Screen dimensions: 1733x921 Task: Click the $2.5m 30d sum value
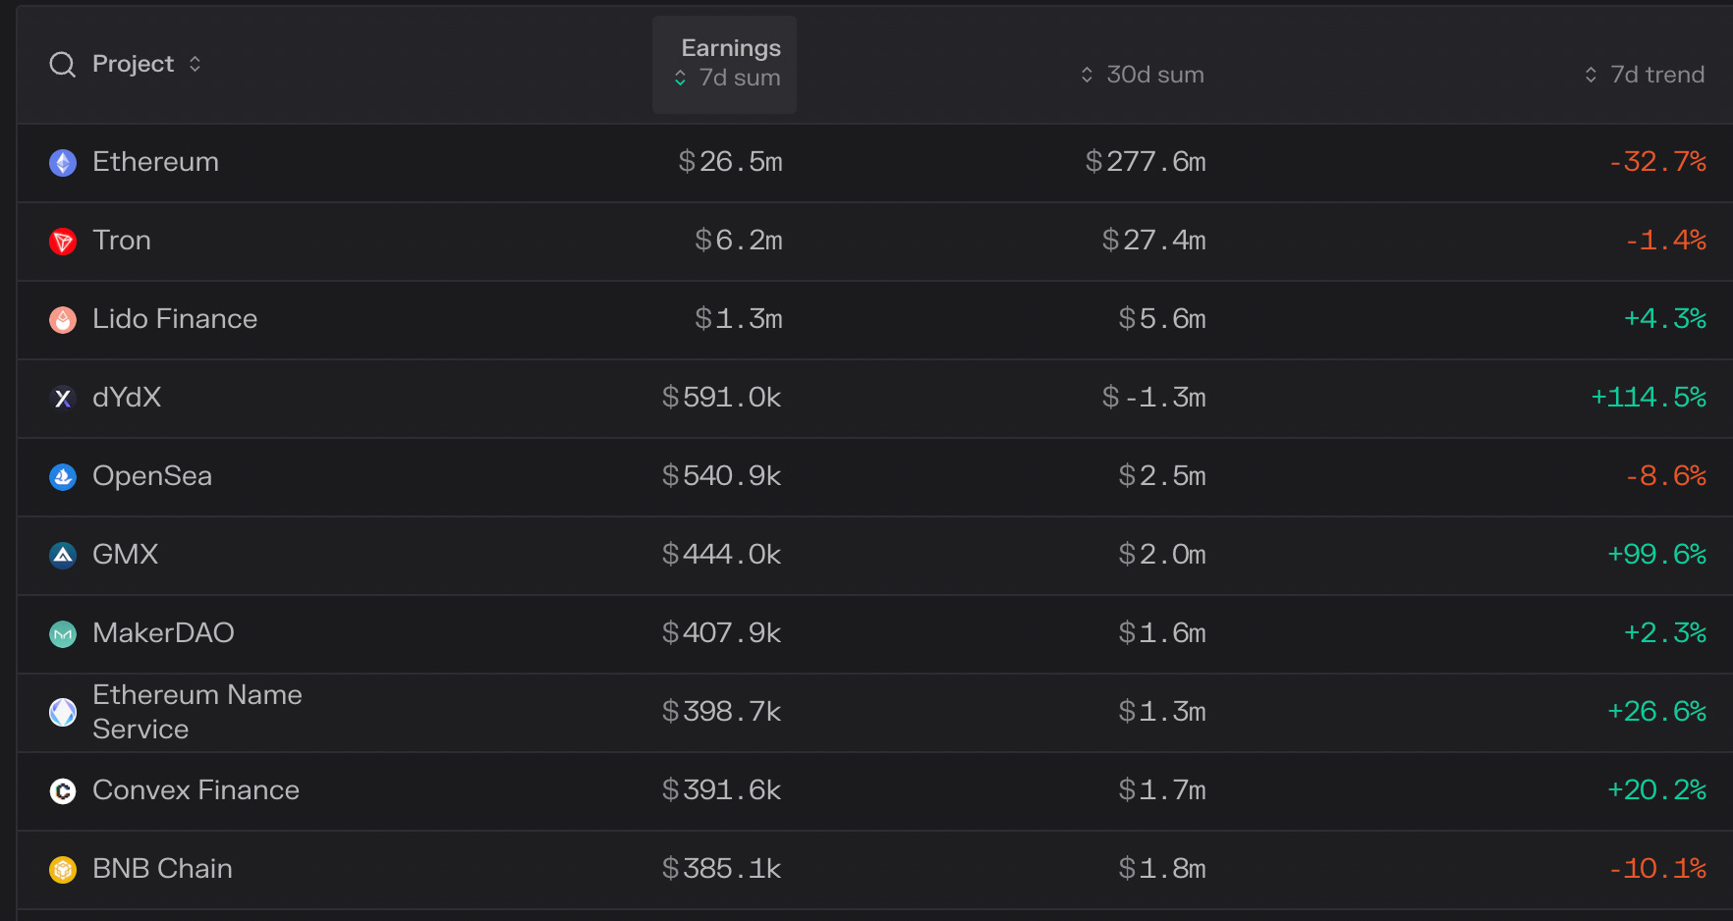[1162, 476]
